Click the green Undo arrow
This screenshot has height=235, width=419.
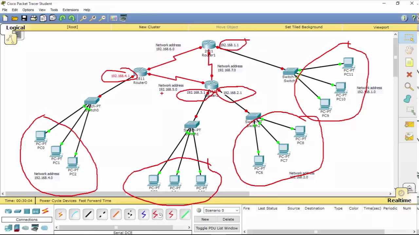point(62,18)
